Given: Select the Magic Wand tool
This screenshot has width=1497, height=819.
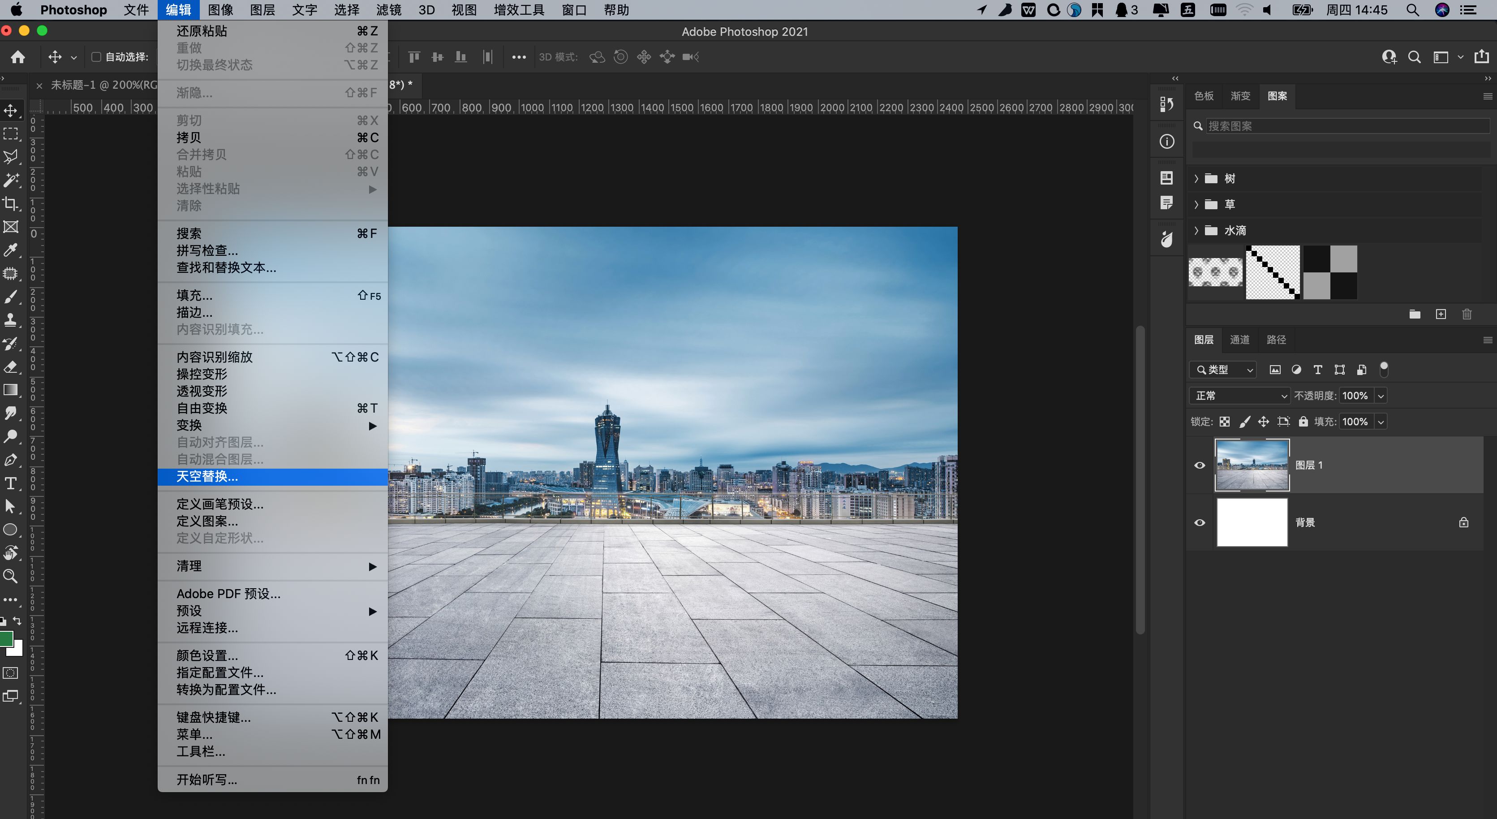Looking at the screenshot, I should [x=10, y=180].
